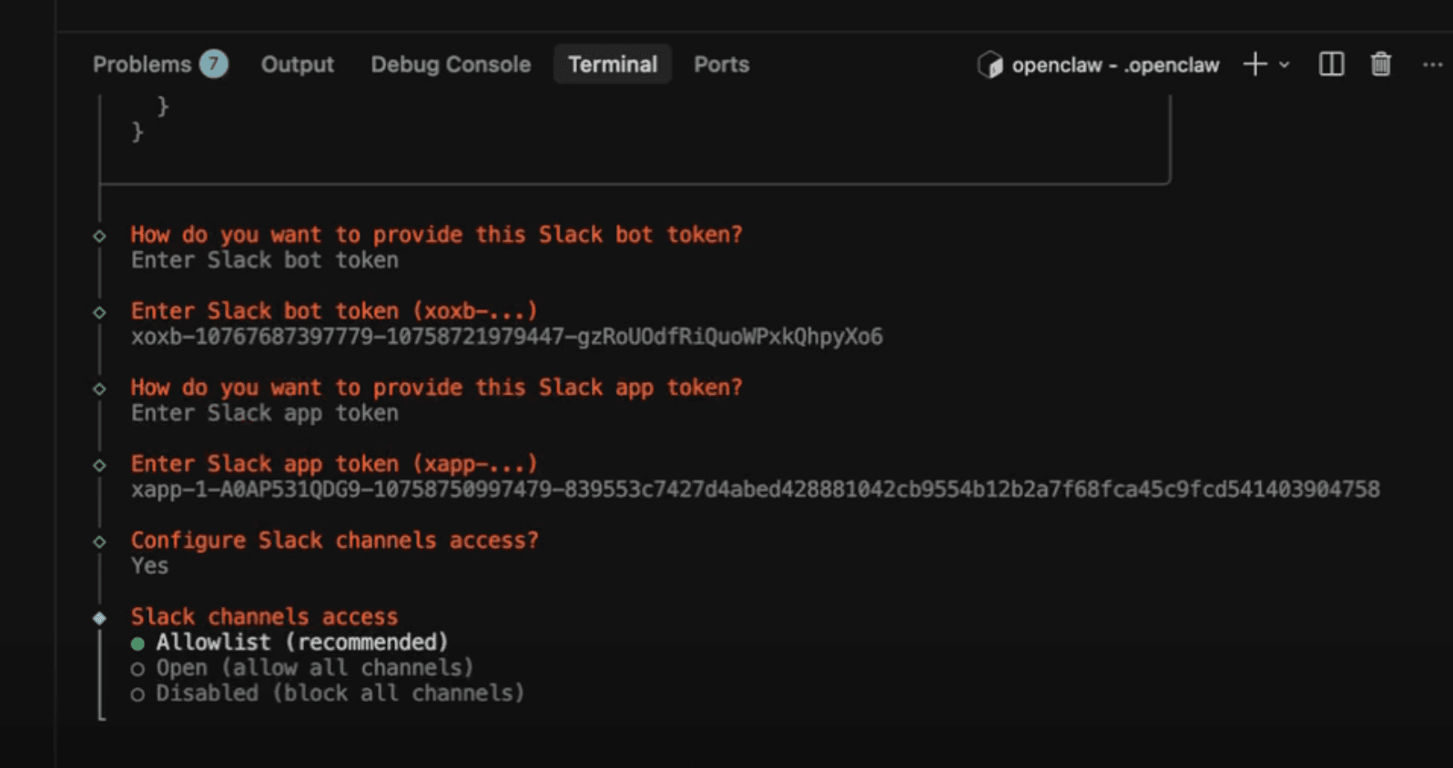Click 'Enter Slack app token (xapp-...)' prompt
Image resolution: width=1453 pixels, height=768 pixels.
[334, 464]
